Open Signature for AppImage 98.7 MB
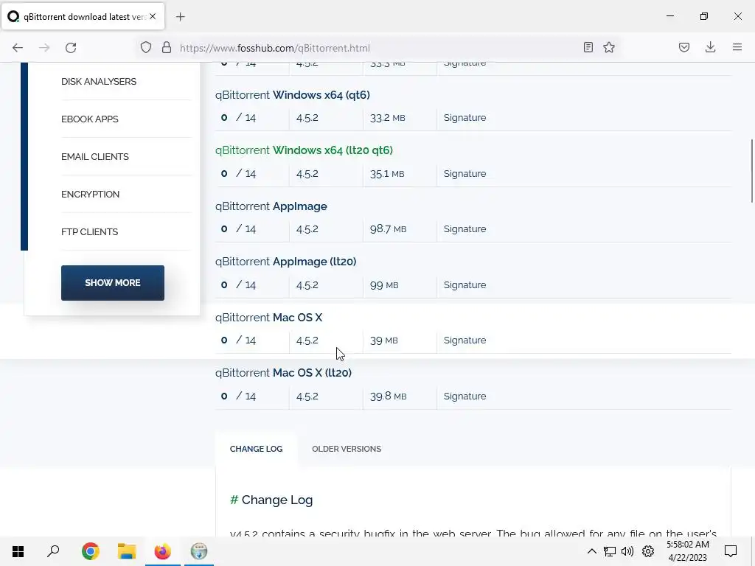The image size is (755, 566). click(x=465, y=228)
